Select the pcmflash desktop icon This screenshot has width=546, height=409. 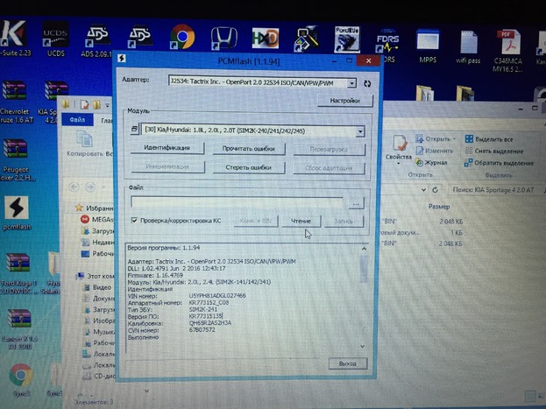pyautogui.click(x=16, y=210)
